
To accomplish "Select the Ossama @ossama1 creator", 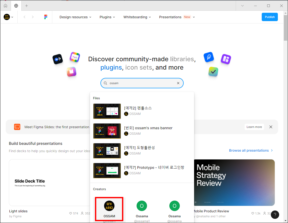I will [x=142, y=210].
